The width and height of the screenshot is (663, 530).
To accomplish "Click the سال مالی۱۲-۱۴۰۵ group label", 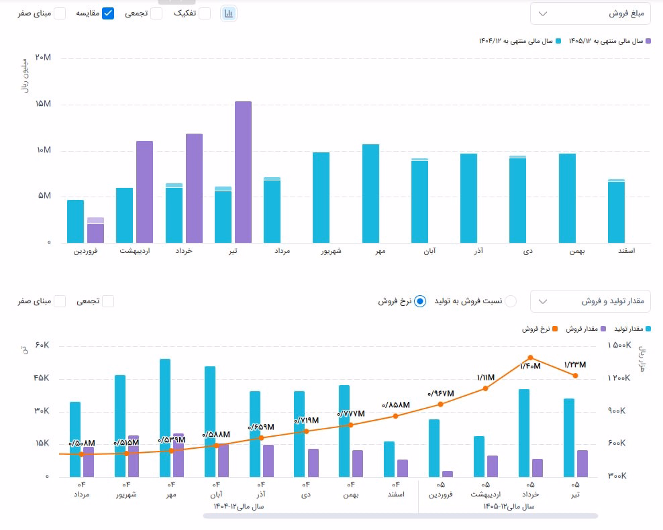I will 509,507.
